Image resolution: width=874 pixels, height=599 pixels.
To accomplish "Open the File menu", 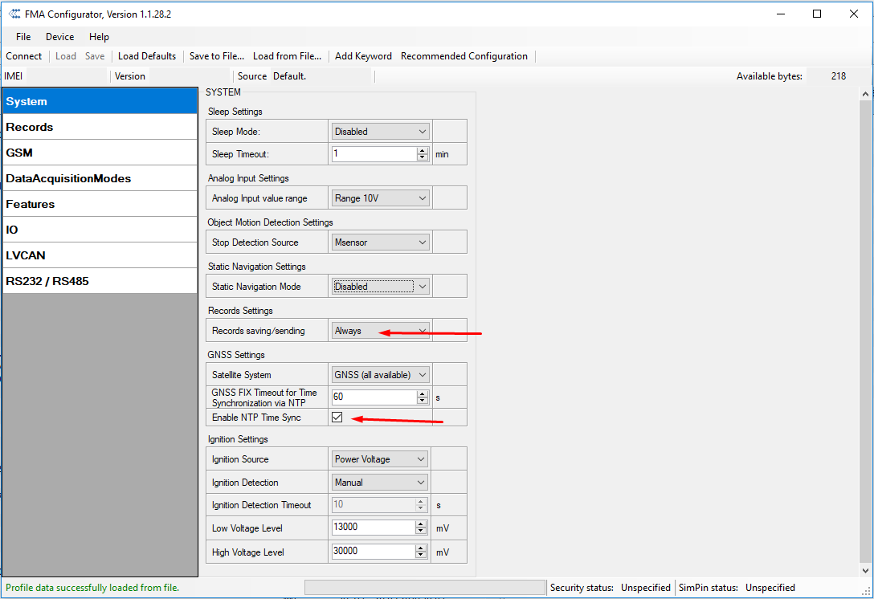I will coord(23,37).
